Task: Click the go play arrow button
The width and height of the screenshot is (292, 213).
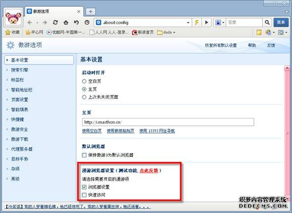Action: coord(207,22)
